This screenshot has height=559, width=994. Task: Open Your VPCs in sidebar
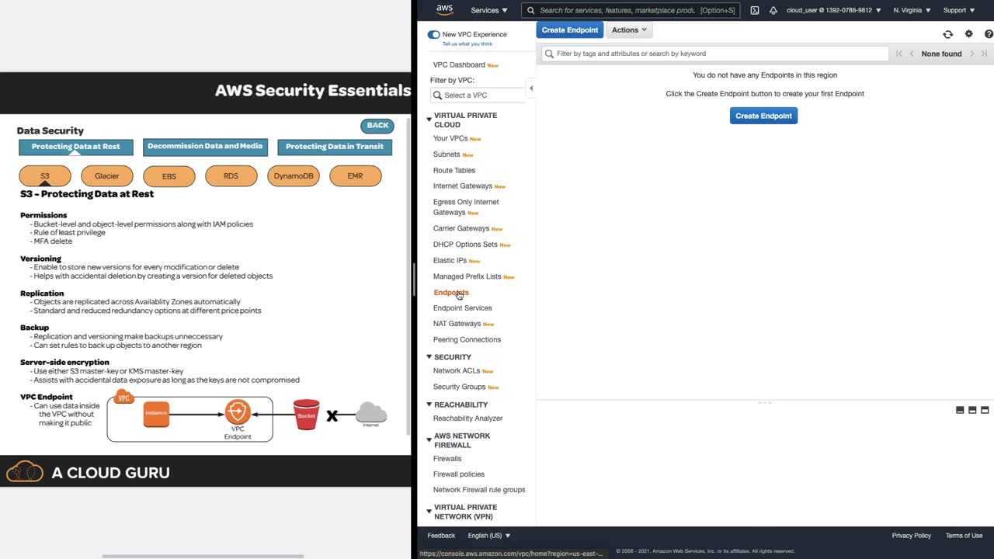(450, 138)
